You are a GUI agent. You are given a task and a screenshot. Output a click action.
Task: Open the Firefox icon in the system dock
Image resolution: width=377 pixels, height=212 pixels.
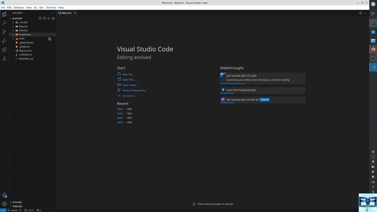click(373, 49)
